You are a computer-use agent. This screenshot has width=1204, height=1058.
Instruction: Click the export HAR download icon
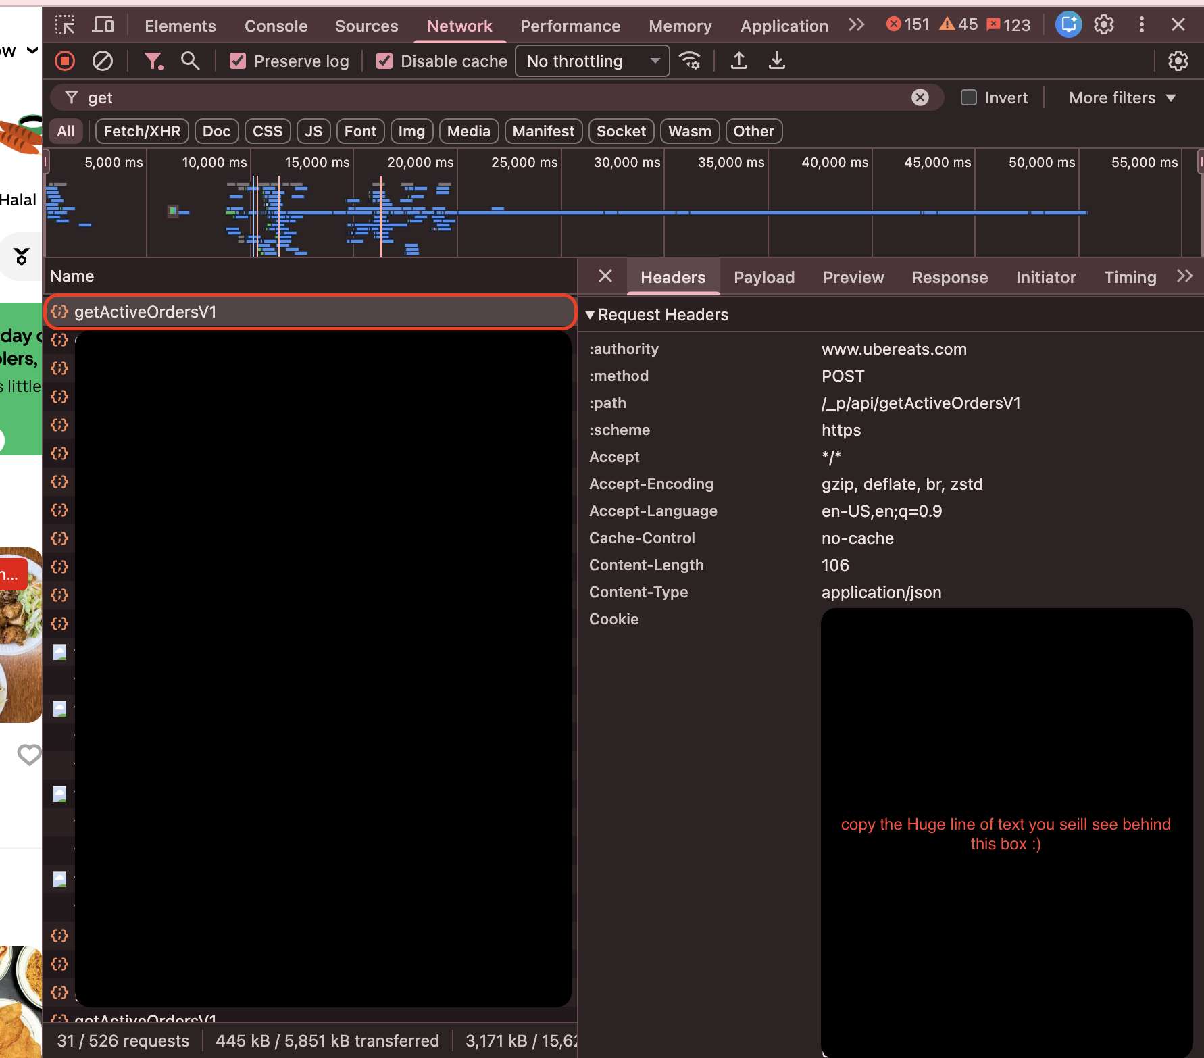[x=777, y=61]
